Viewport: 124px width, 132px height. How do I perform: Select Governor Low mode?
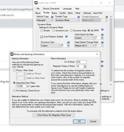tap(53, 31)
